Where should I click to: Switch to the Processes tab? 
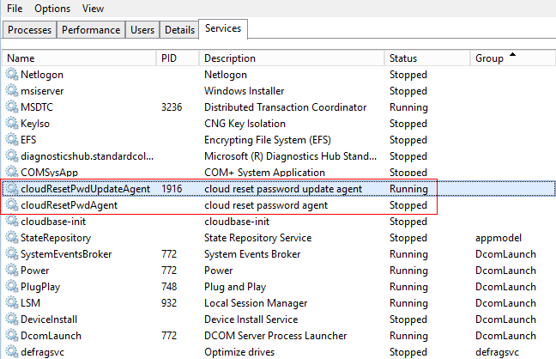coord(30,30)
